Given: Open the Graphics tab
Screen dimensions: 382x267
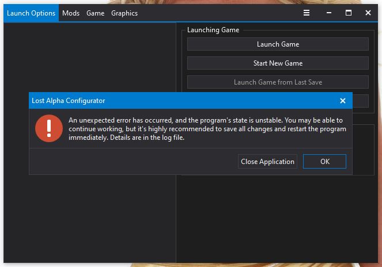Looking at the screenshot, I should pyautogui.click(x=124, y=13).
